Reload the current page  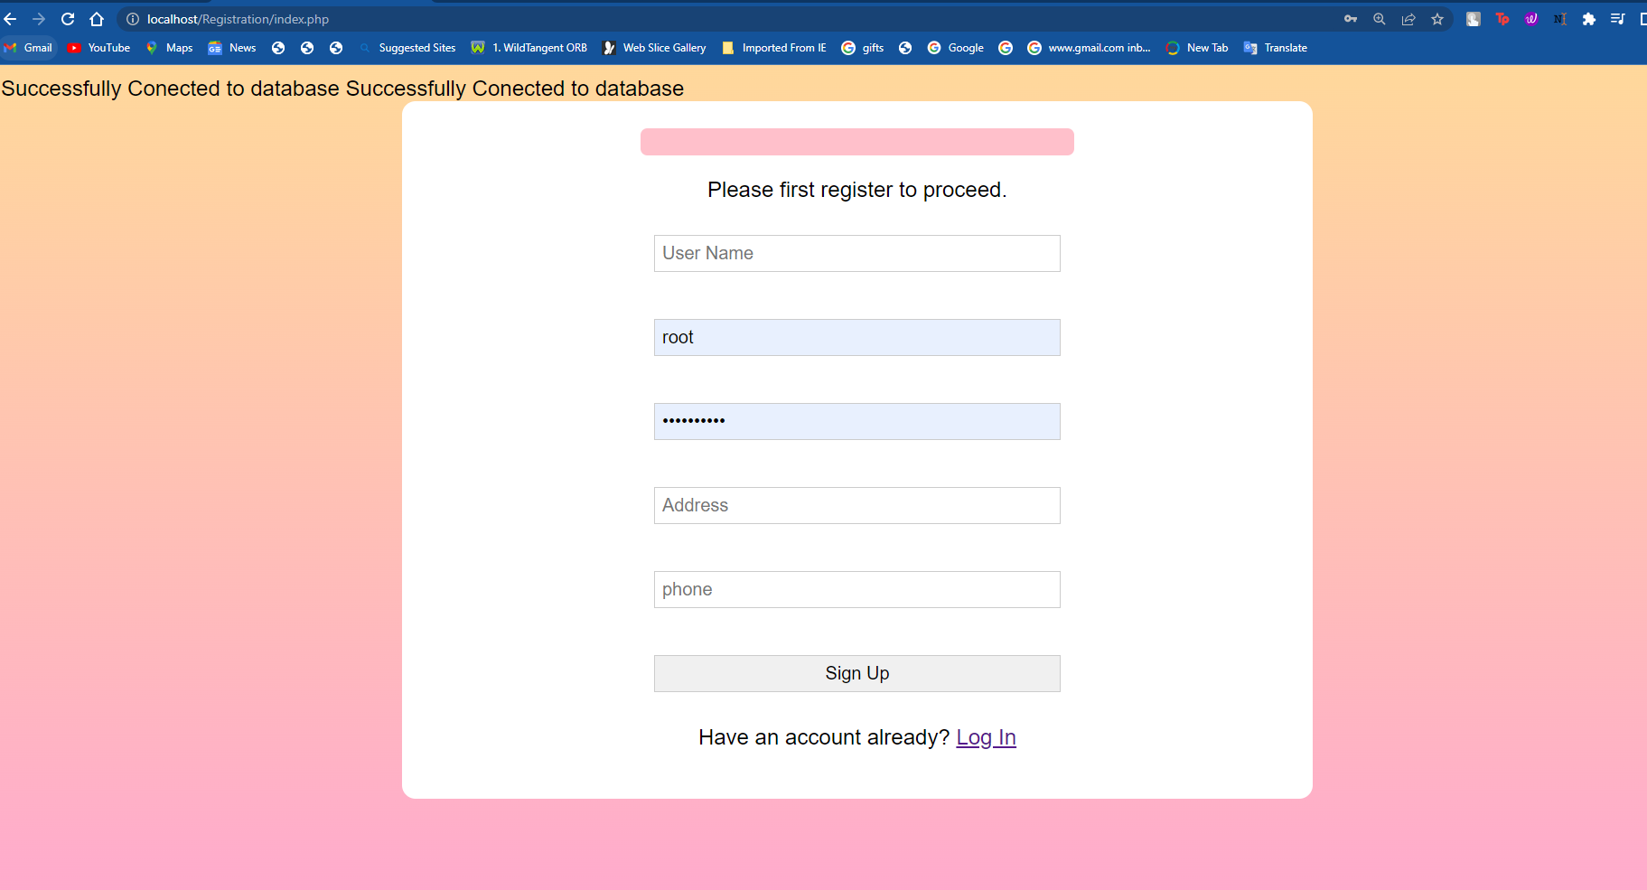tap(68, 18)
